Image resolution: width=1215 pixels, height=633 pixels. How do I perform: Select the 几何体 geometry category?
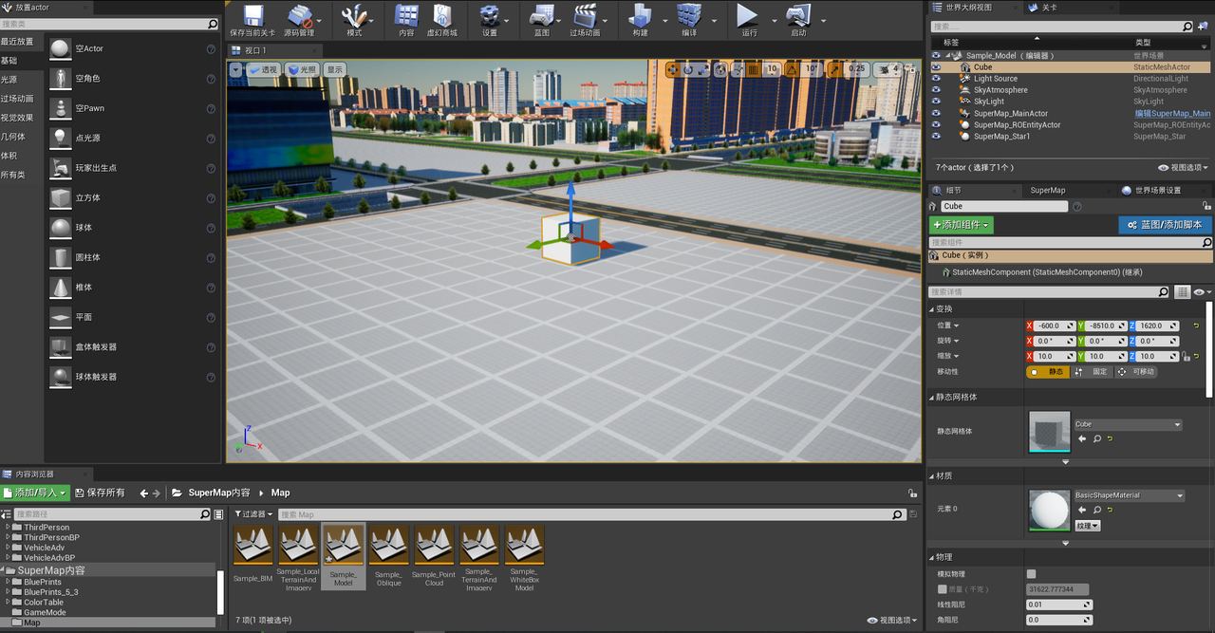click(14, 137)
